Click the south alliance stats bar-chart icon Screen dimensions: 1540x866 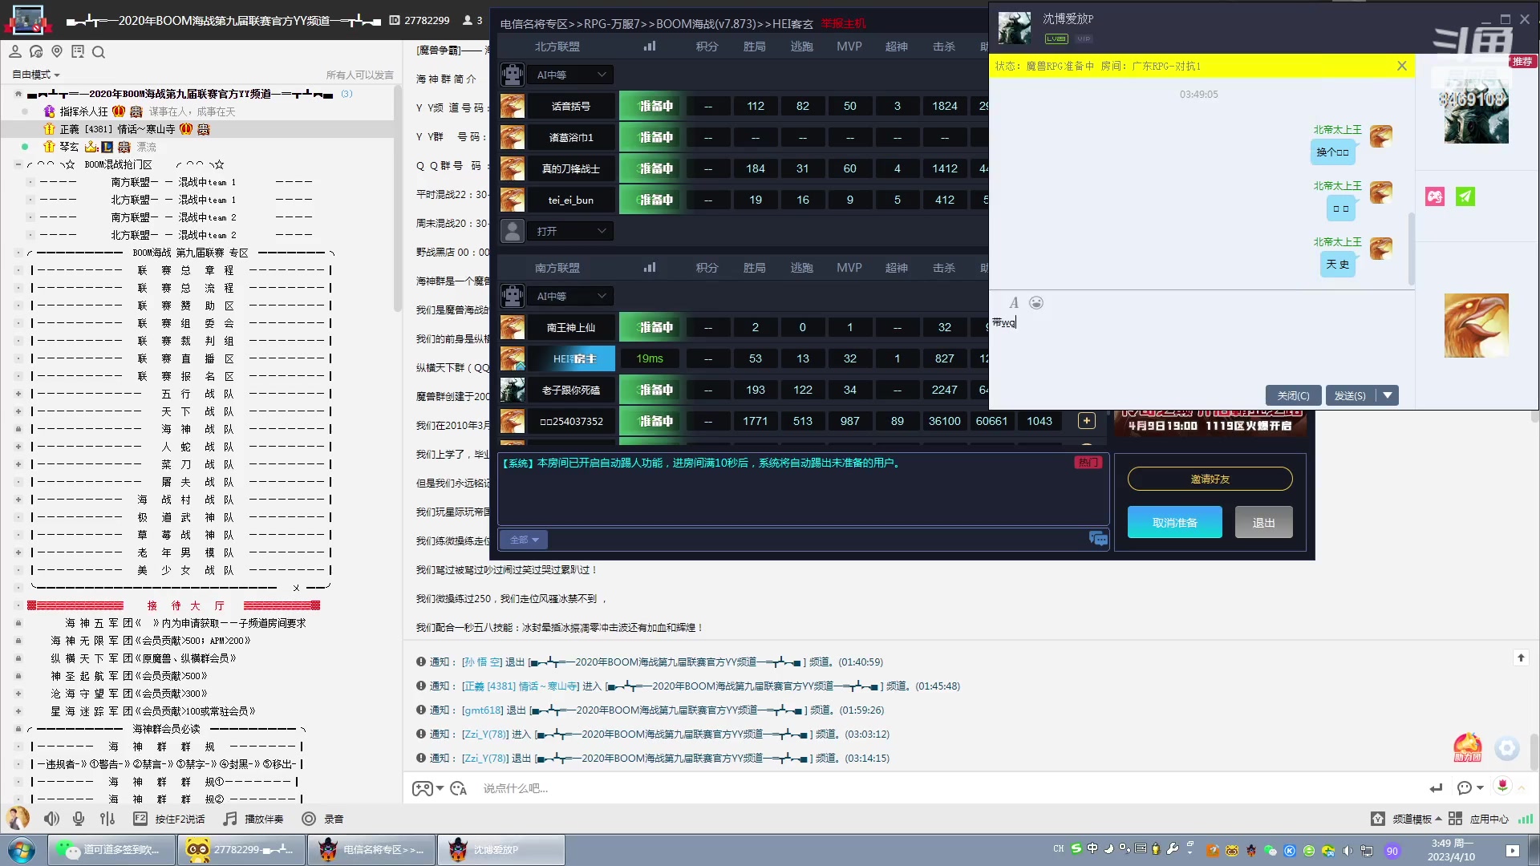650,268
